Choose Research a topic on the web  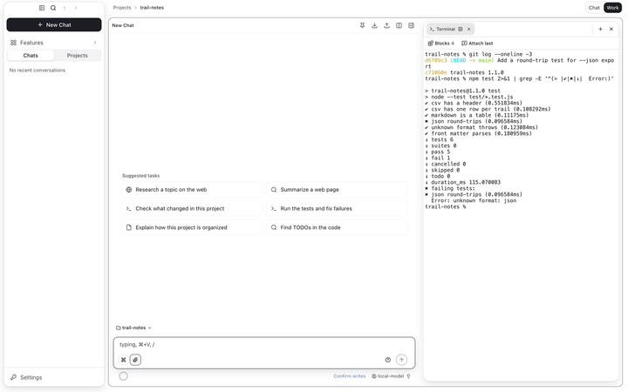(x=192, y=190)
